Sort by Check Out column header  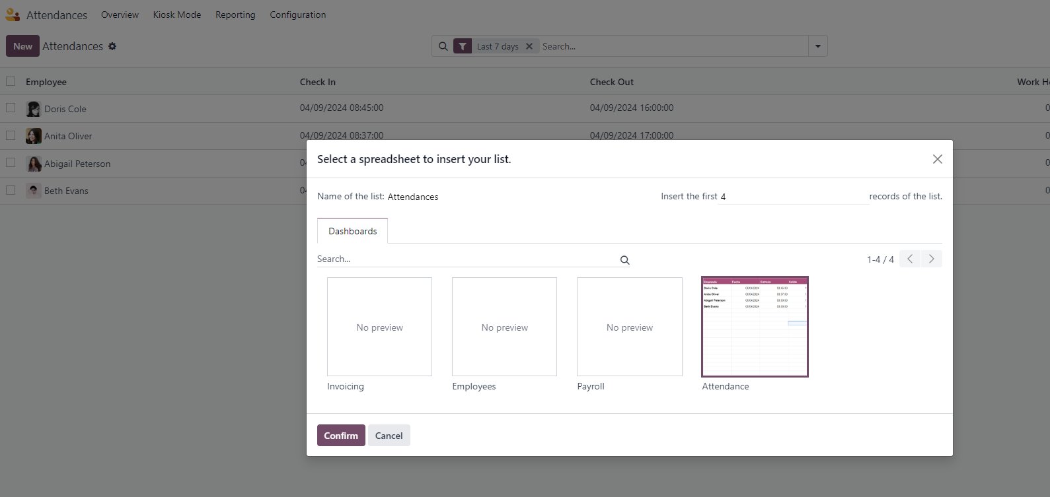pyautogui.click(x=612, y=82)
